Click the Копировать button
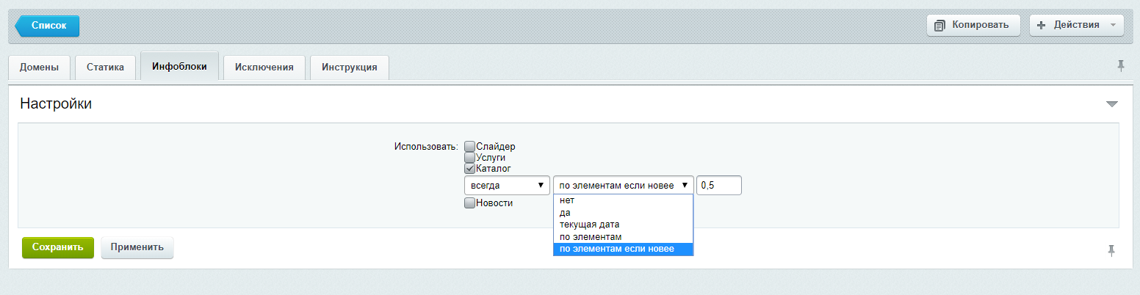1140x295 pixels. point(973,25)
